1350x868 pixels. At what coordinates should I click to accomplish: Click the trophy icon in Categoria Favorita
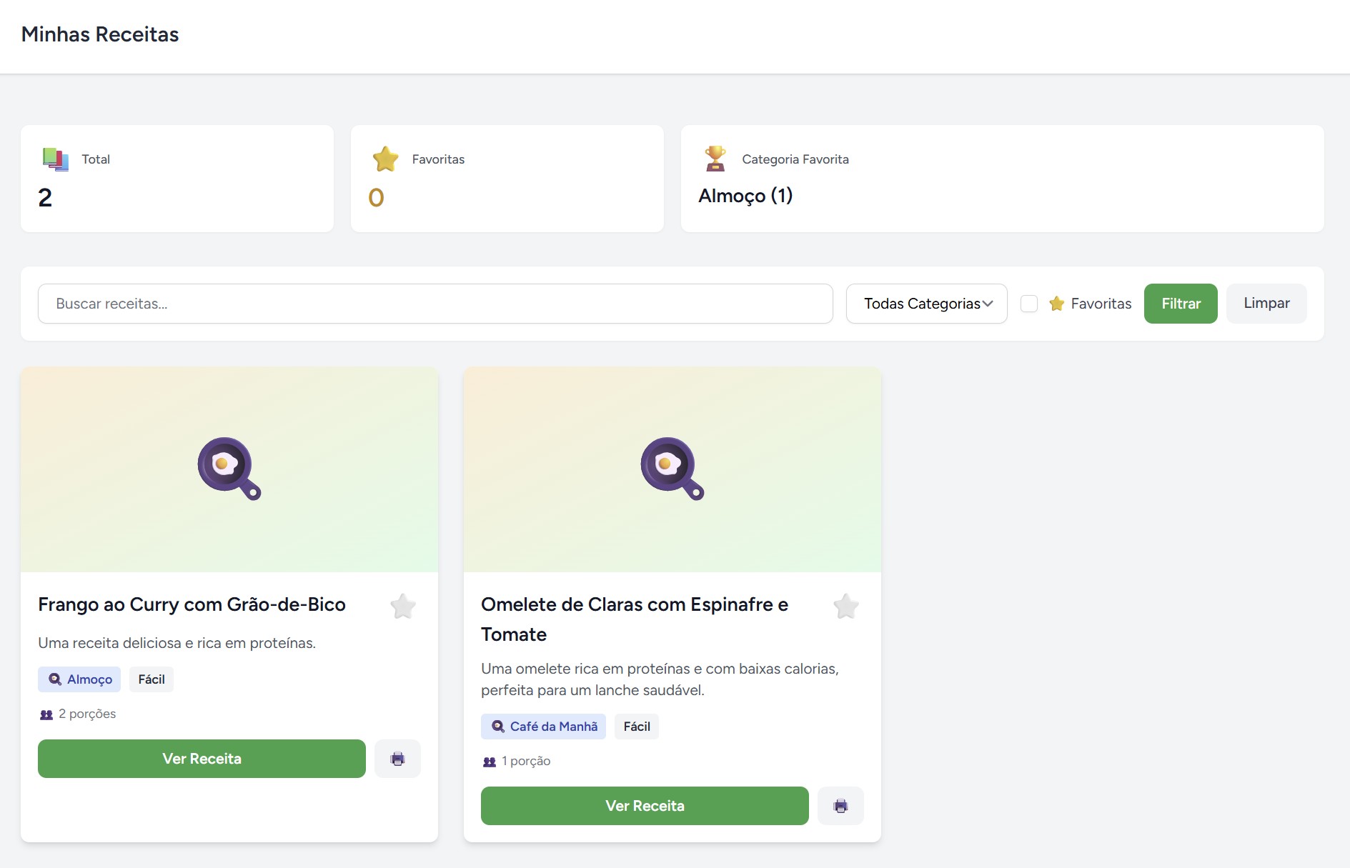pos(715,159)
